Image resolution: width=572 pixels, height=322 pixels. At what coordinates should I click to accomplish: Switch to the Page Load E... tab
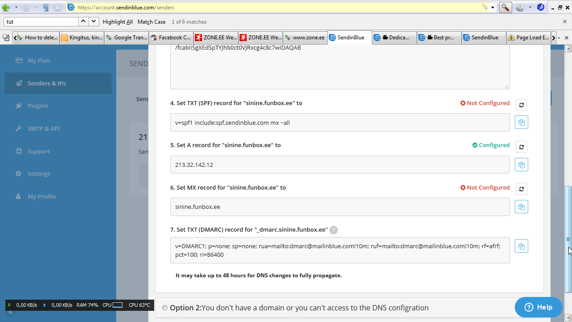[x=529, y=38]
